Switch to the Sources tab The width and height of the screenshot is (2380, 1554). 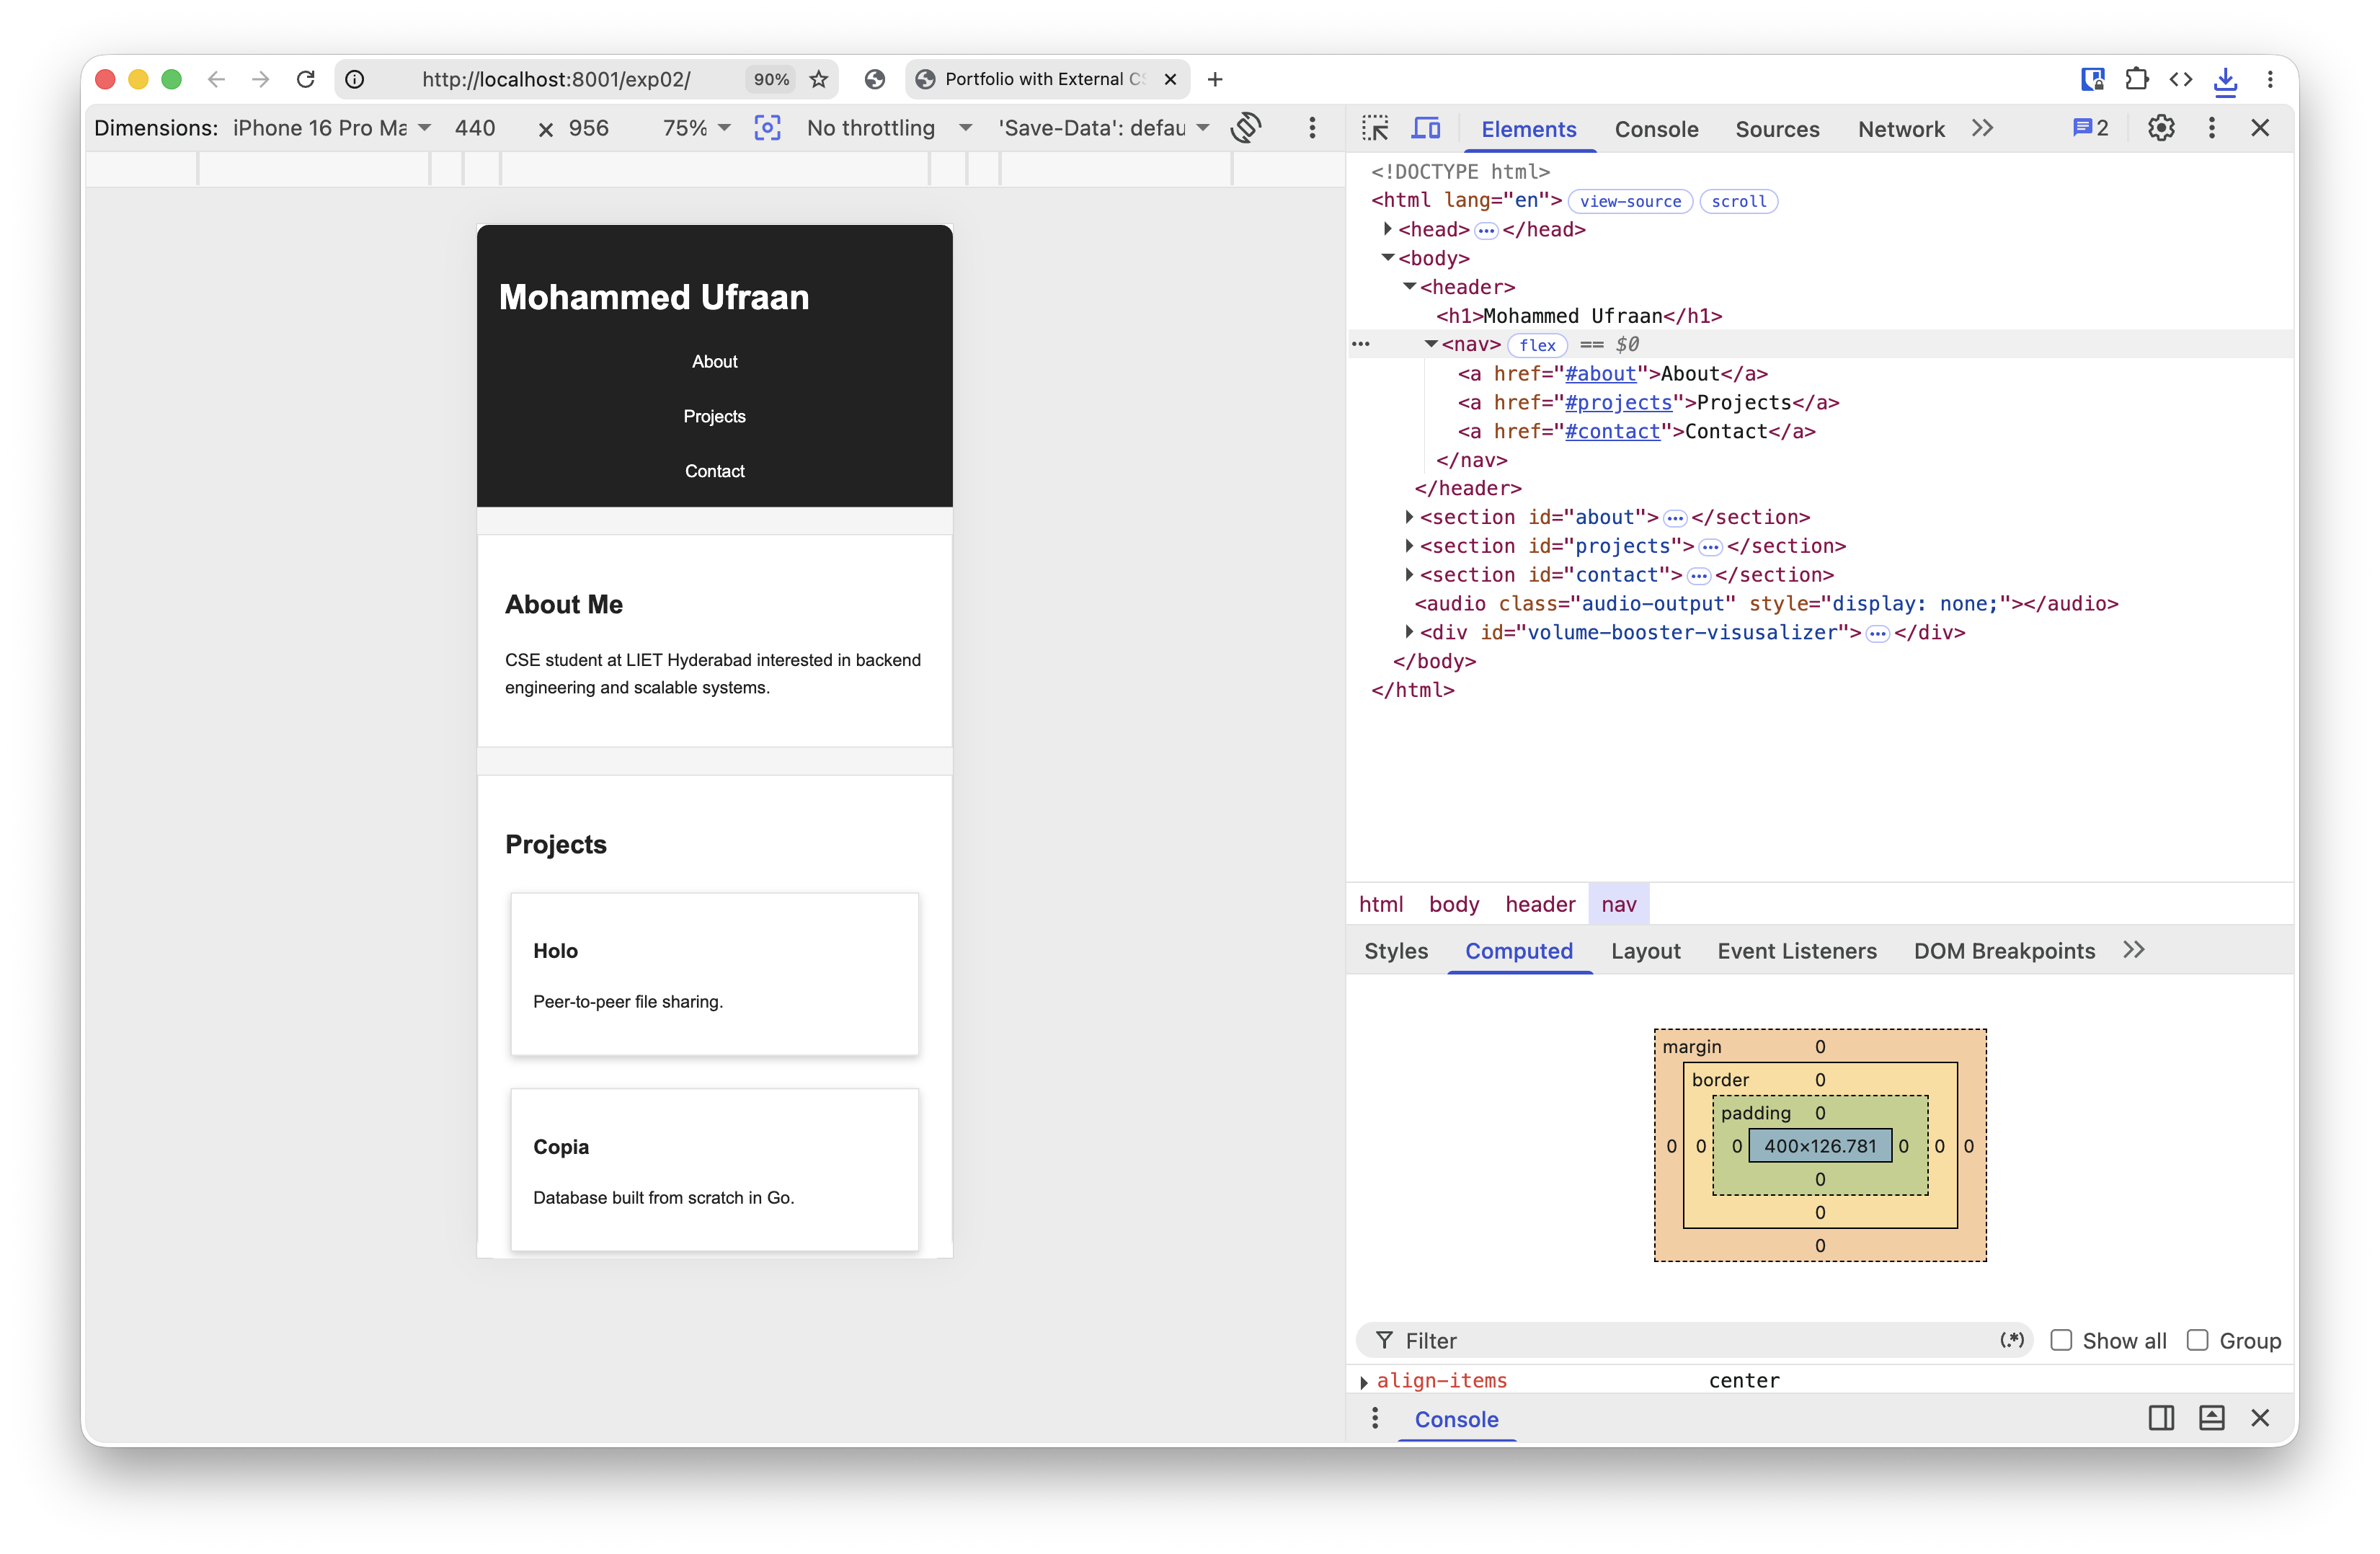(1777, 129)
